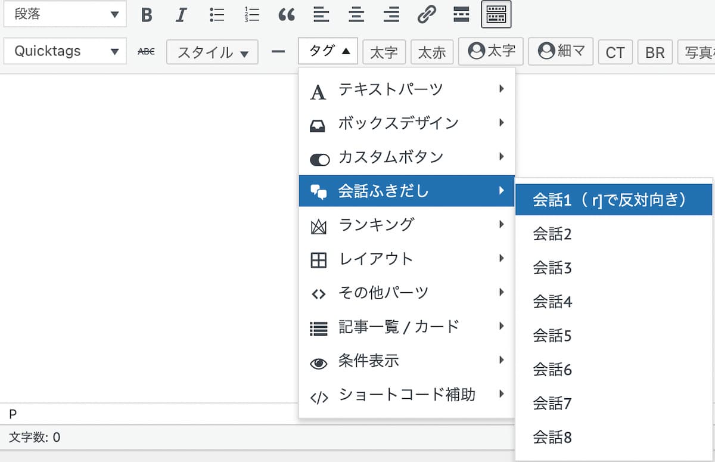
Task: Open the その他パーツ submenu
Action: pyautogui.click(x=407, y=293)
